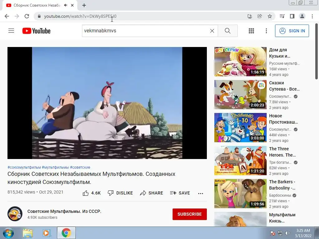Click the SHARE button

tap(152, 193)
